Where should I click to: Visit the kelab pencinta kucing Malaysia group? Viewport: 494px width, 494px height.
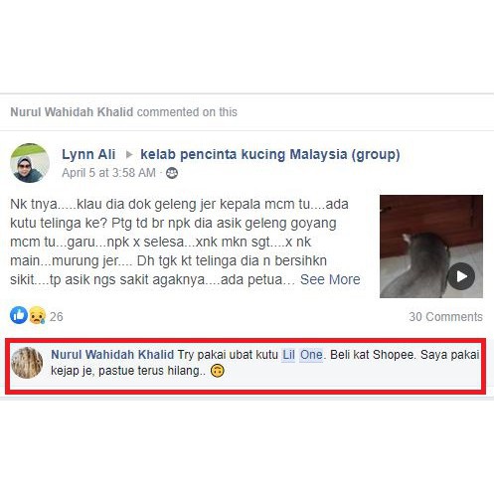(270, 154)
